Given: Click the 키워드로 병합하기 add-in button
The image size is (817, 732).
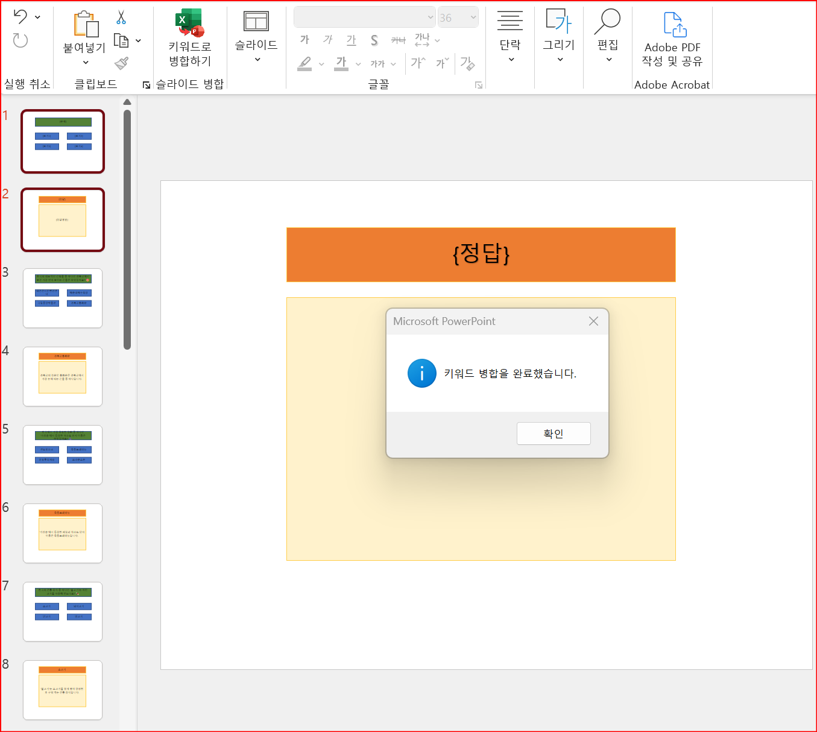Looking at the screenshot, I should [x=190, y=38].
